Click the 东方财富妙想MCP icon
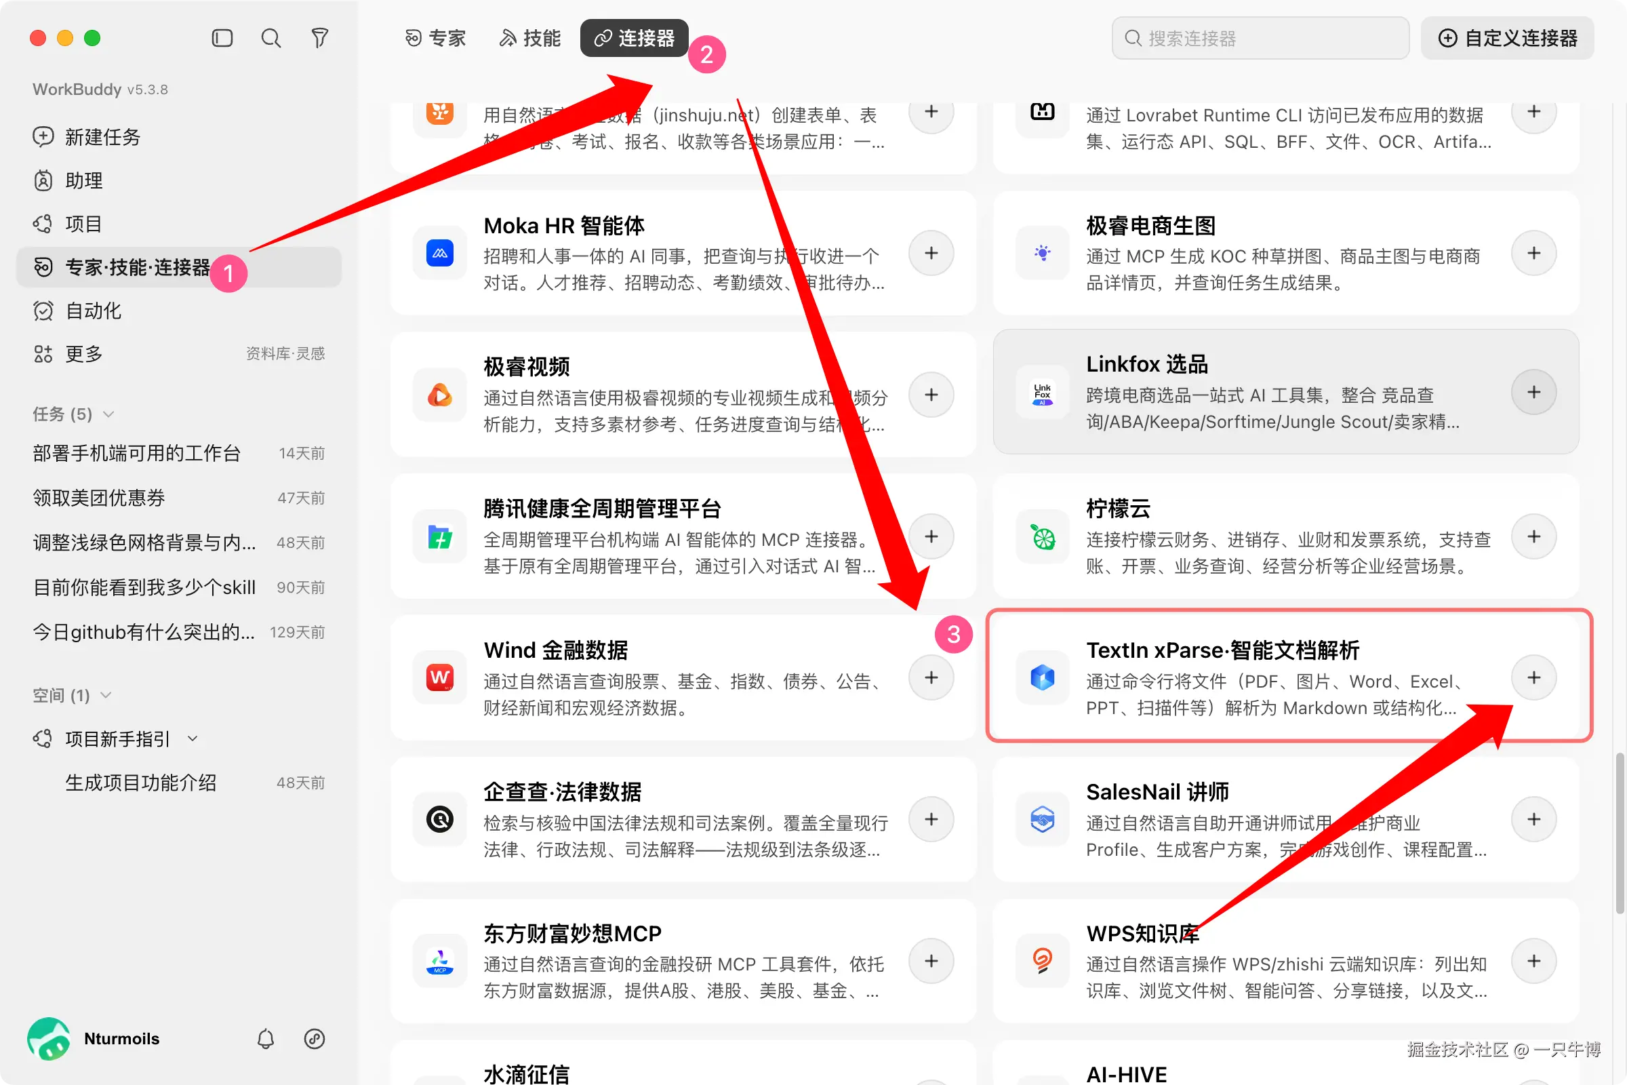Image resolution: width=1627 pixels, height=1085 pixels. tap(440, 961)
